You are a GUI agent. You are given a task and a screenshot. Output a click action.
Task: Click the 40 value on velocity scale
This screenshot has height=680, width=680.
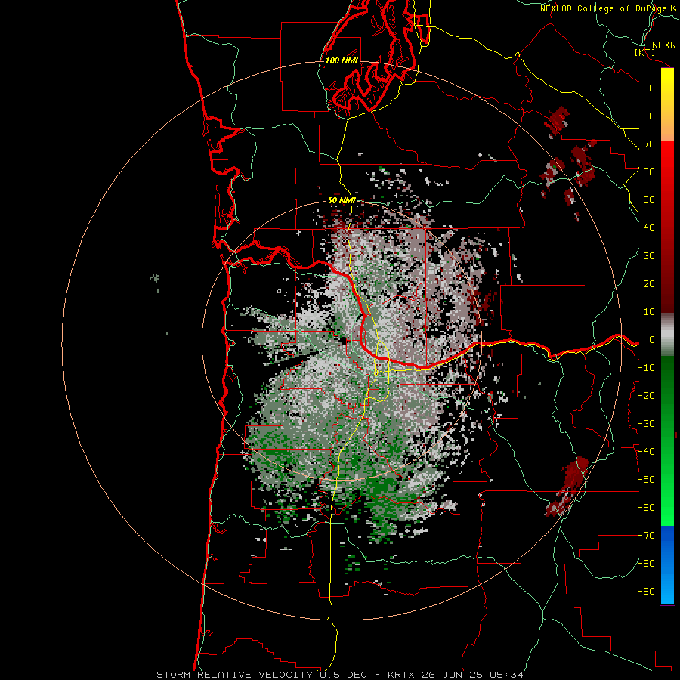coord(649,228)
